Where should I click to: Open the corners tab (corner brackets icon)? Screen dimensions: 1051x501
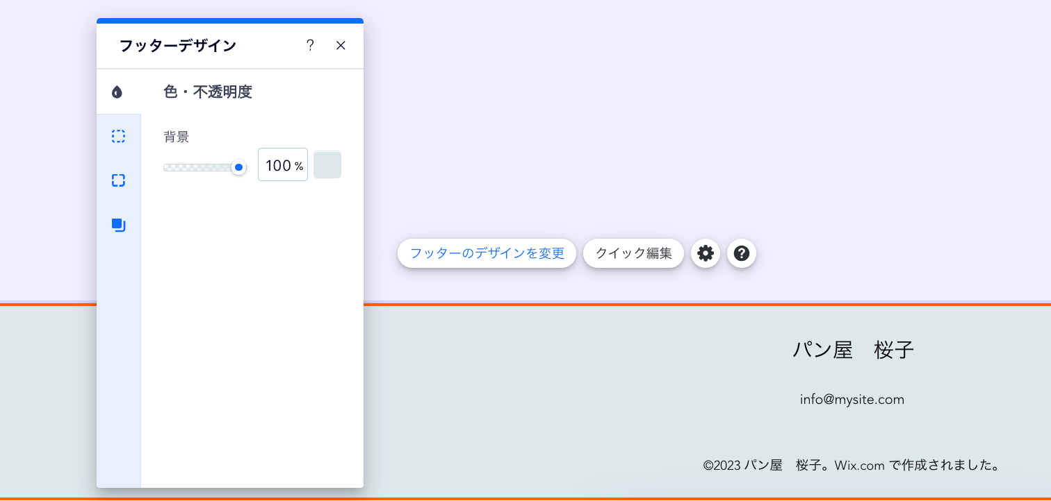click(x=118, y=180)
